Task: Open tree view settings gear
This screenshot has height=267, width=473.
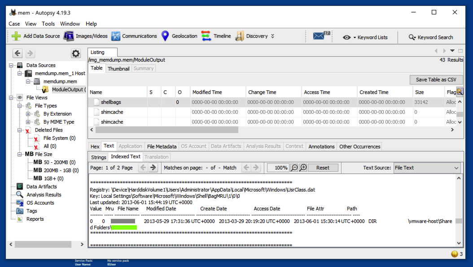Action: pyautogui.click(x=76, y=53)
